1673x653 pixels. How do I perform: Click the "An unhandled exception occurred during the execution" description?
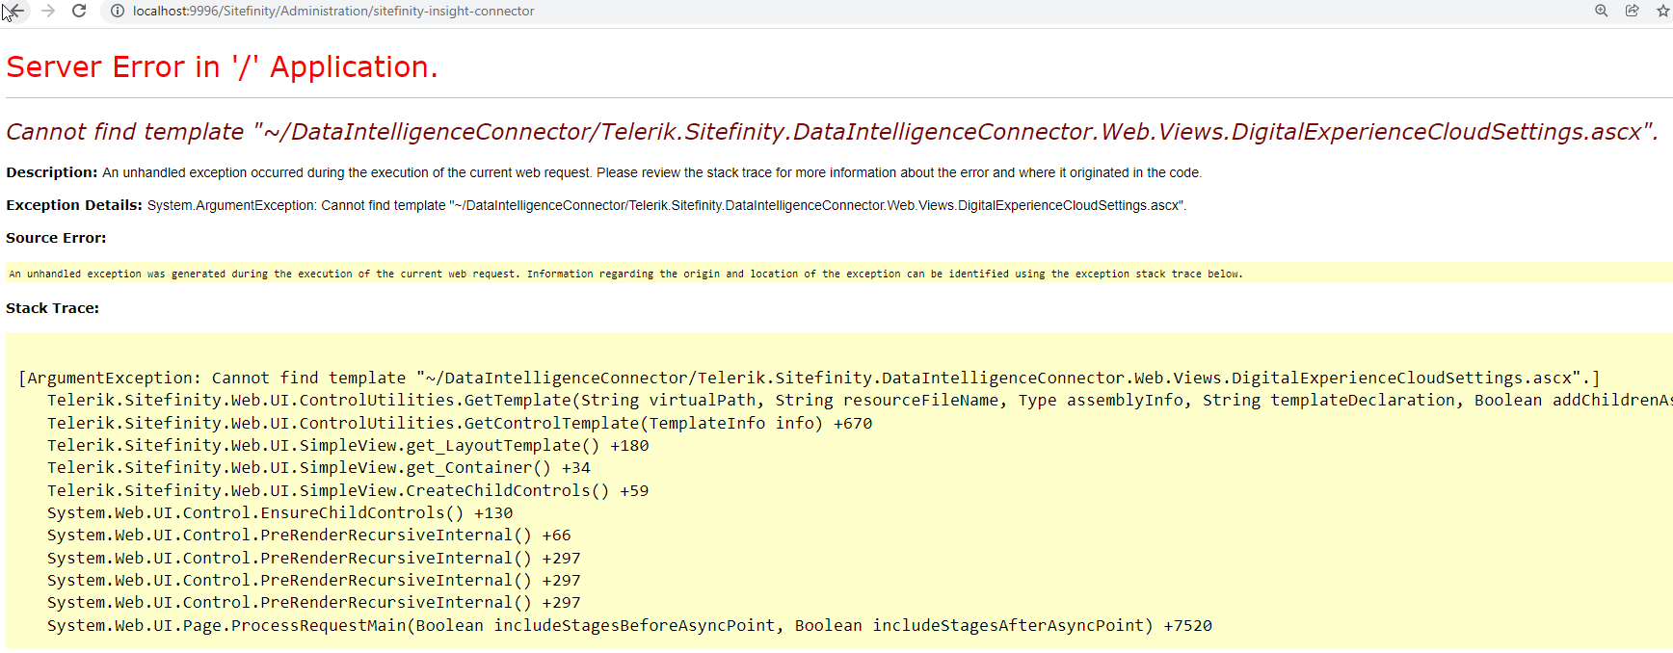[x=652, y=172]
